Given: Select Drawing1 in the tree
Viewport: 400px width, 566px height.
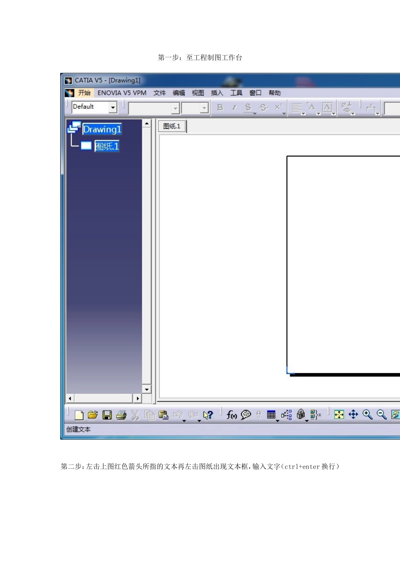Looking at the screenshot, I should pos(102,129).
